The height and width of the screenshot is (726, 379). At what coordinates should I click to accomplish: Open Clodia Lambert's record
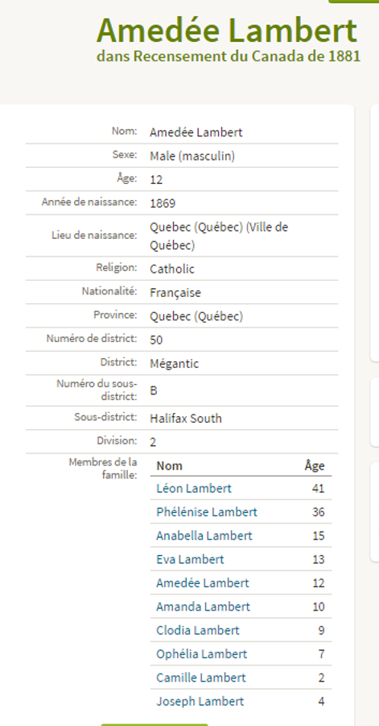(198, 630)
